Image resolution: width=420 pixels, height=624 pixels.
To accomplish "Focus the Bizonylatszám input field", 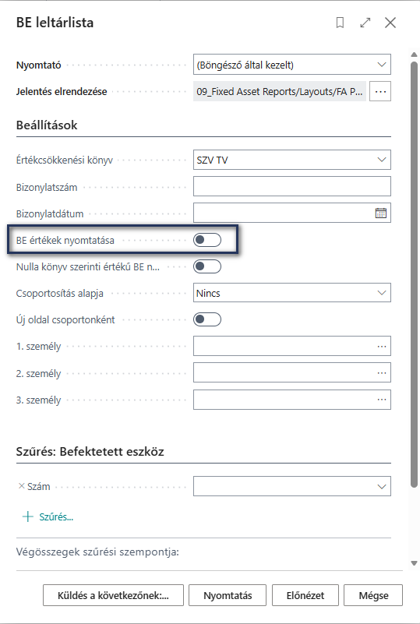I will 291,187.
